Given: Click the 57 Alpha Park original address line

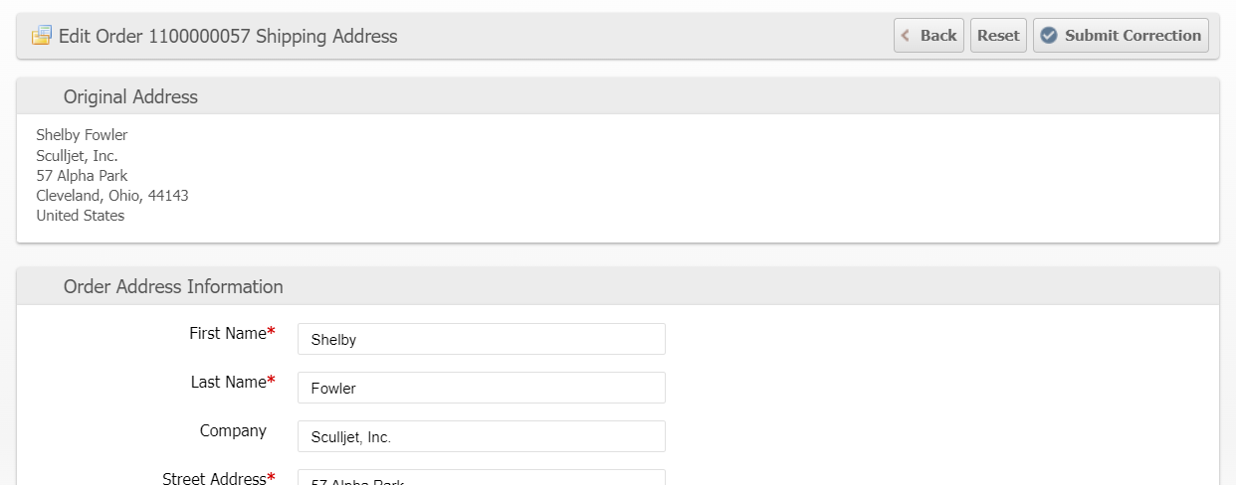Looking at the screenshot, I should pos(82,175).
